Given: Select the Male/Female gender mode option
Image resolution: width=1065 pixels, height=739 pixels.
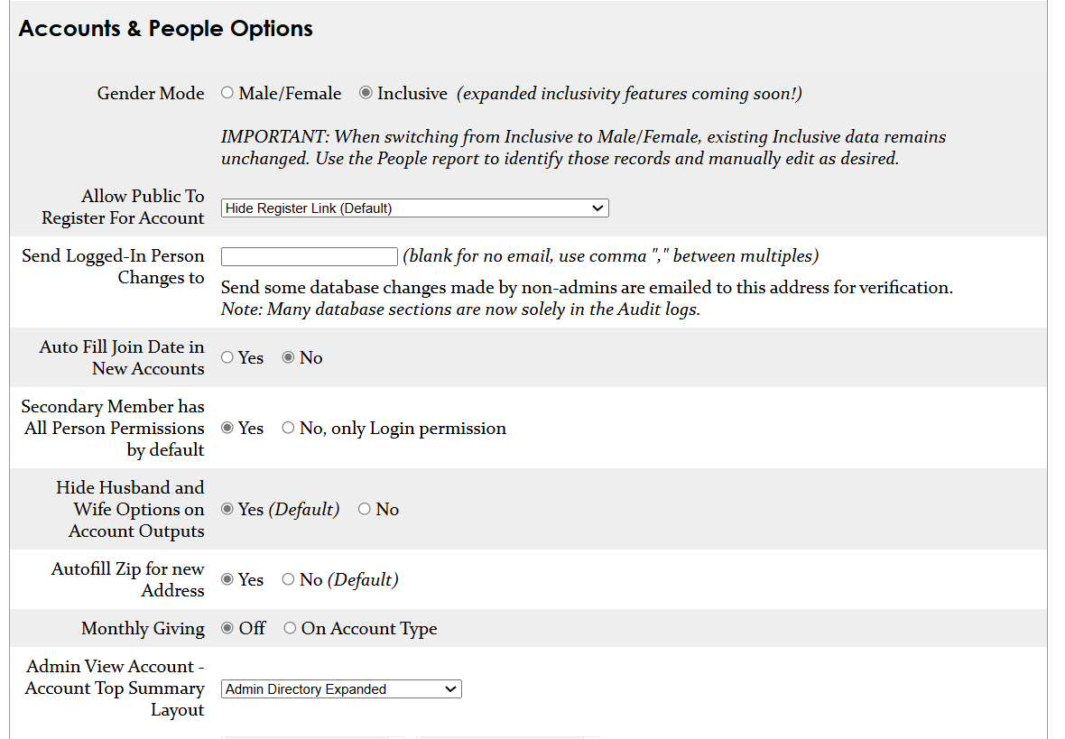Looking at the screenshot, I should click(x=227, y=93).
